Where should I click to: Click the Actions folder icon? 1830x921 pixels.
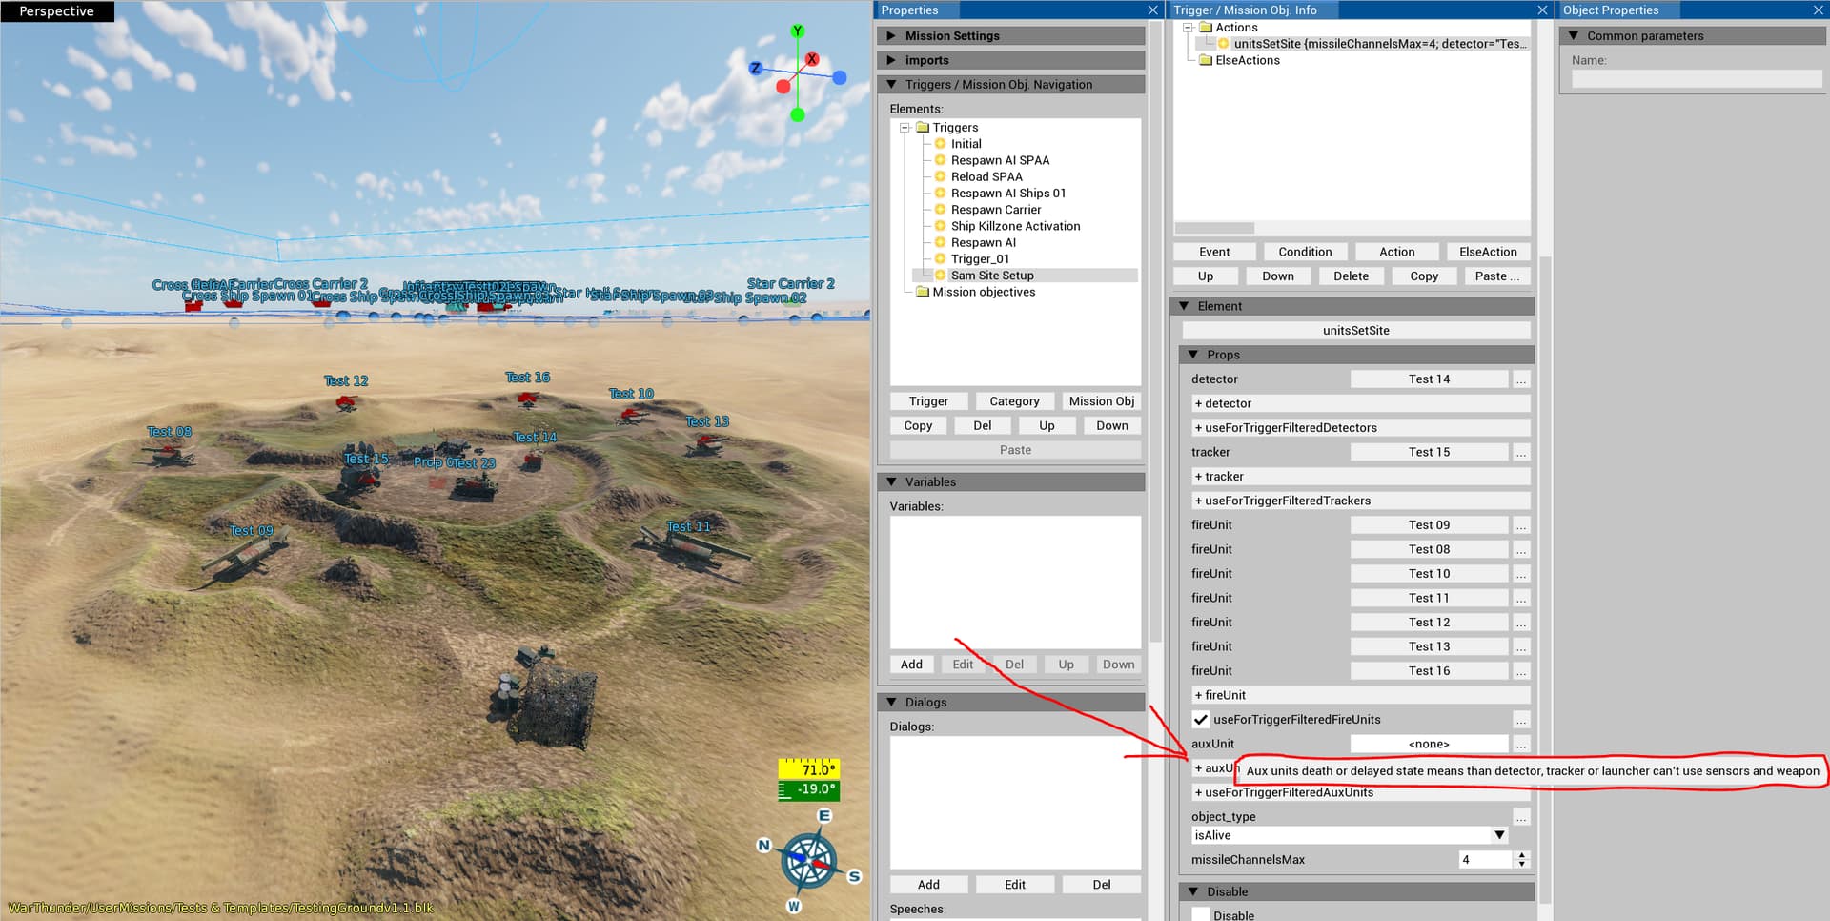coord(1205,28)
